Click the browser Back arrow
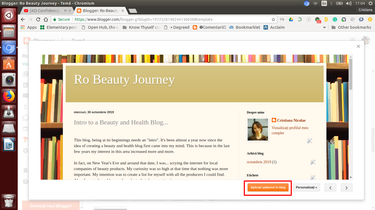This screenshot has width=375, height=210. [23, 19]
